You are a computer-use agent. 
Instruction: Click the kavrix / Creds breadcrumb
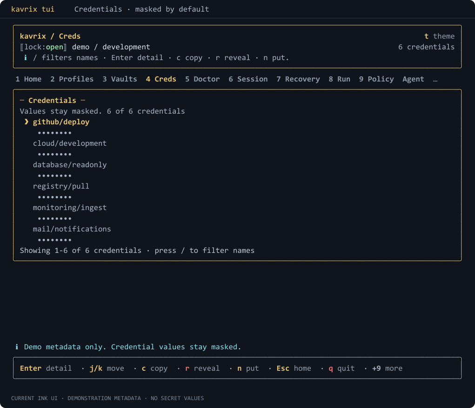(50, 36)
